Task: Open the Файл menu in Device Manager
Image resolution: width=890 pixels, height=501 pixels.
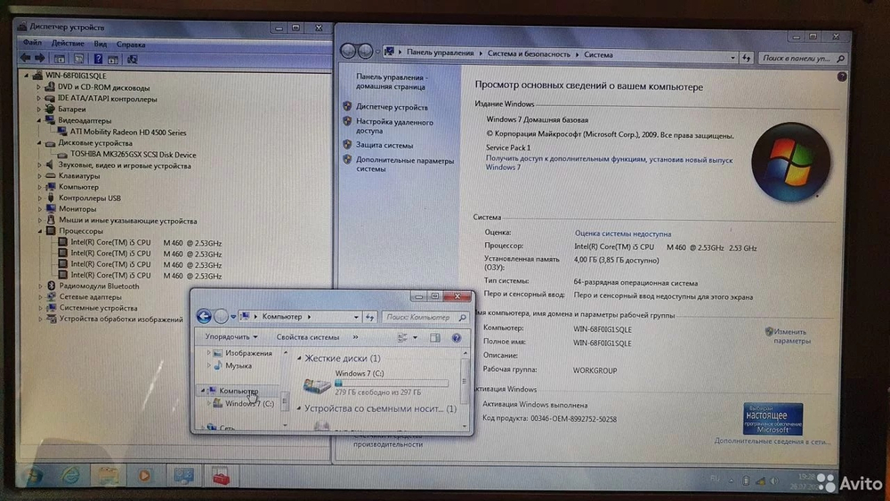Action: [32, 43]
